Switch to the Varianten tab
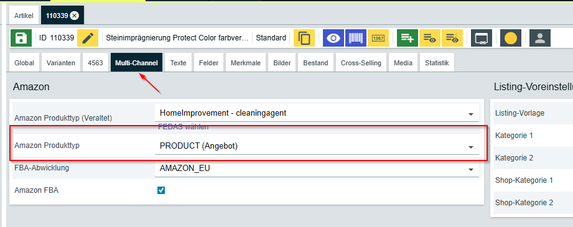The height and width of the screenshot is (227, 573). pos(61,63)
